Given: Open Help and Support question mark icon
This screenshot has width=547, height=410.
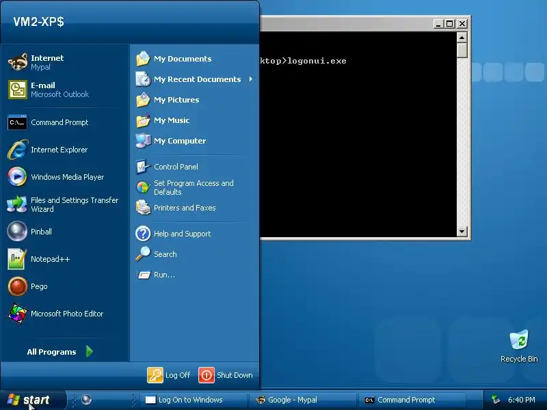Looking at the screenshot, I should (143, 234).
